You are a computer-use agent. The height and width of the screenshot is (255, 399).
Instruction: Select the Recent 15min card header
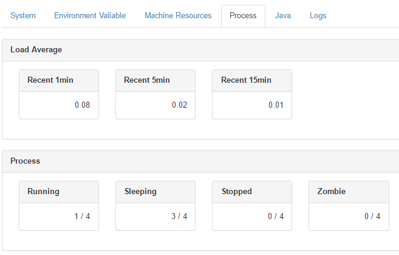point(246,80)
